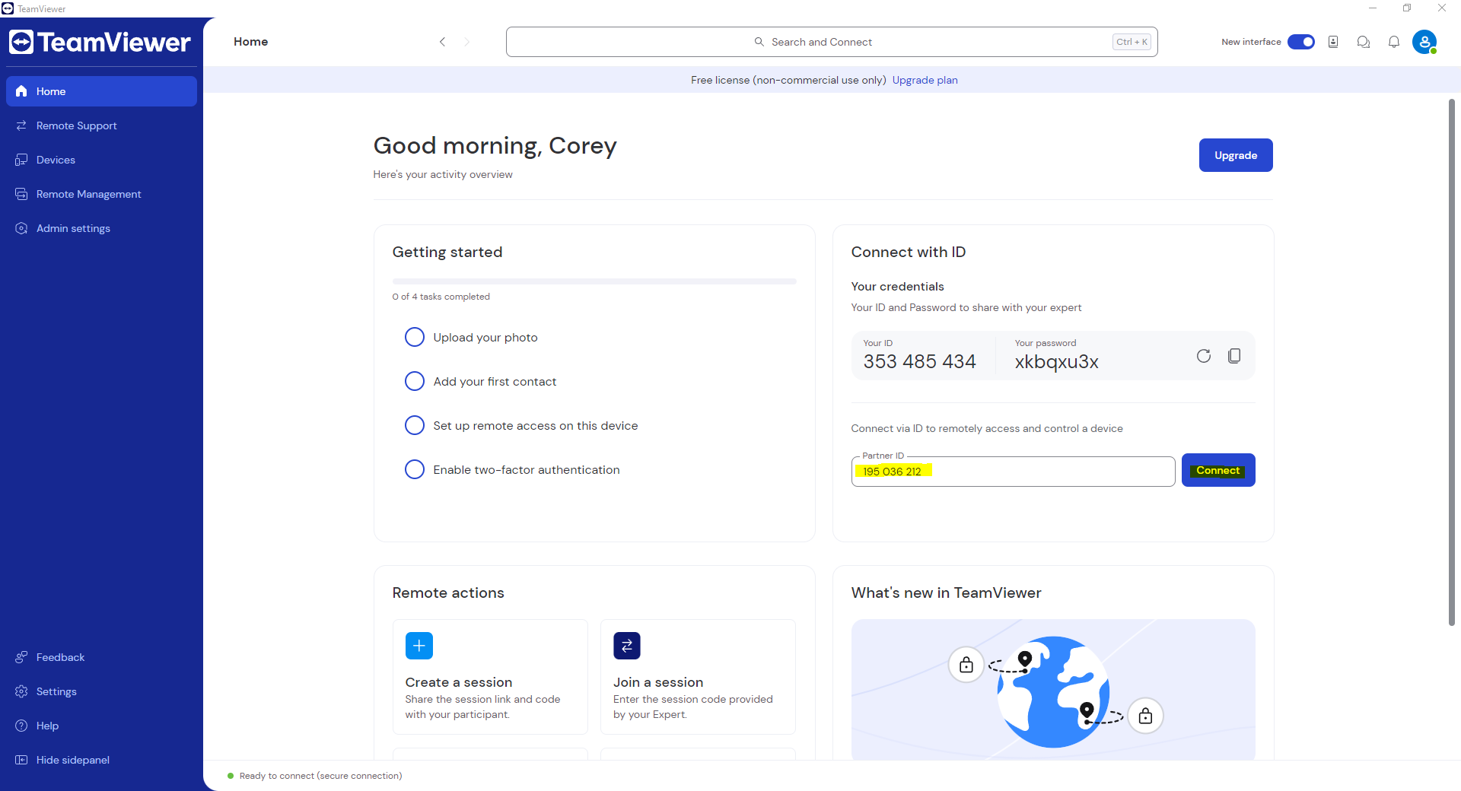Click the Getting started progress bar
The width and height of the screenshot is (1461, 791).
[x=594, y=281]
